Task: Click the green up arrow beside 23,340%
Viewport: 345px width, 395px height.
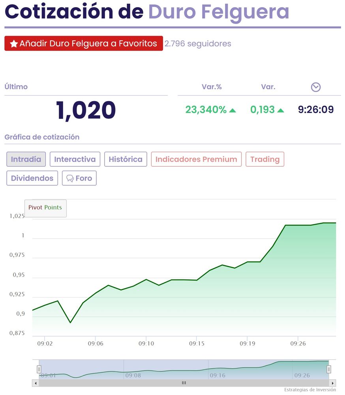Action: tap(232, 110)
